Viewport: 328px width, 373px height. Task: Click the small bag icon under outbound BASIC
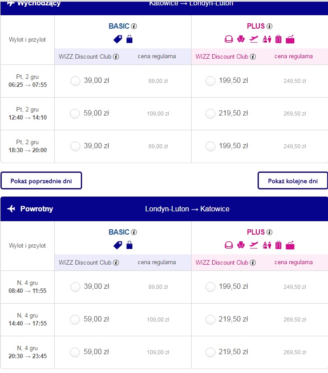[129, 39]
